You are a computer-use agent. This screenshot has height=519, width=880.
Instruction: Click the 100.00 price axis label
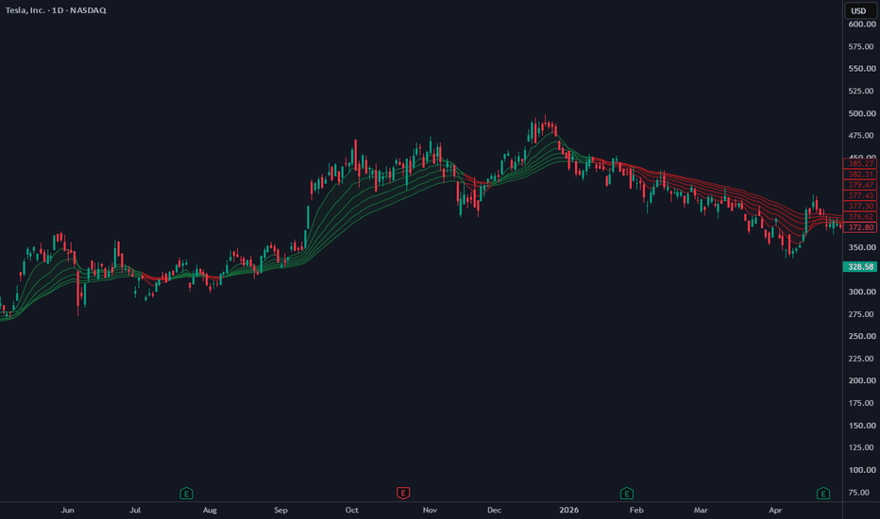coord(861,470)
